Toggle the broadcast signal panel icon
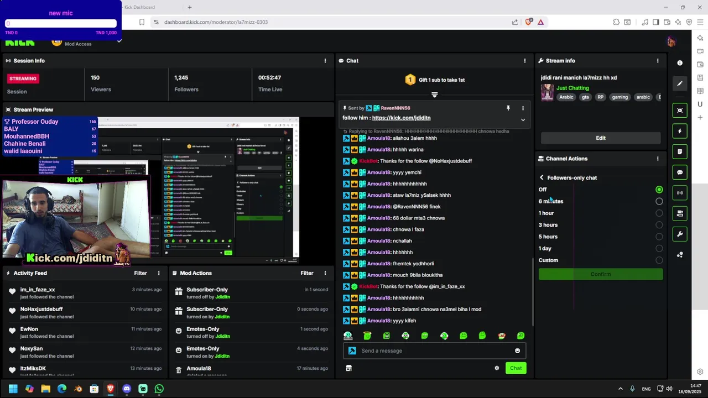This screenshot has width=708, height=398. [x=680, y=193]
